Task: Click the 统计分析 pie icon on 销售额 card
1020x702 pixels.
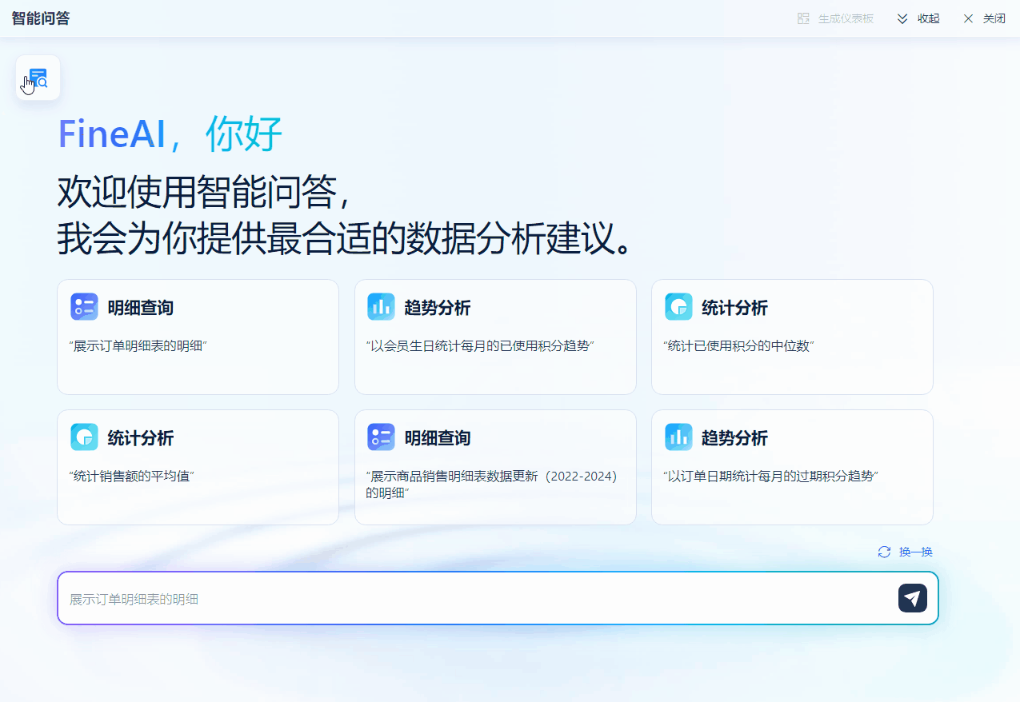Action: coord(84,437)
